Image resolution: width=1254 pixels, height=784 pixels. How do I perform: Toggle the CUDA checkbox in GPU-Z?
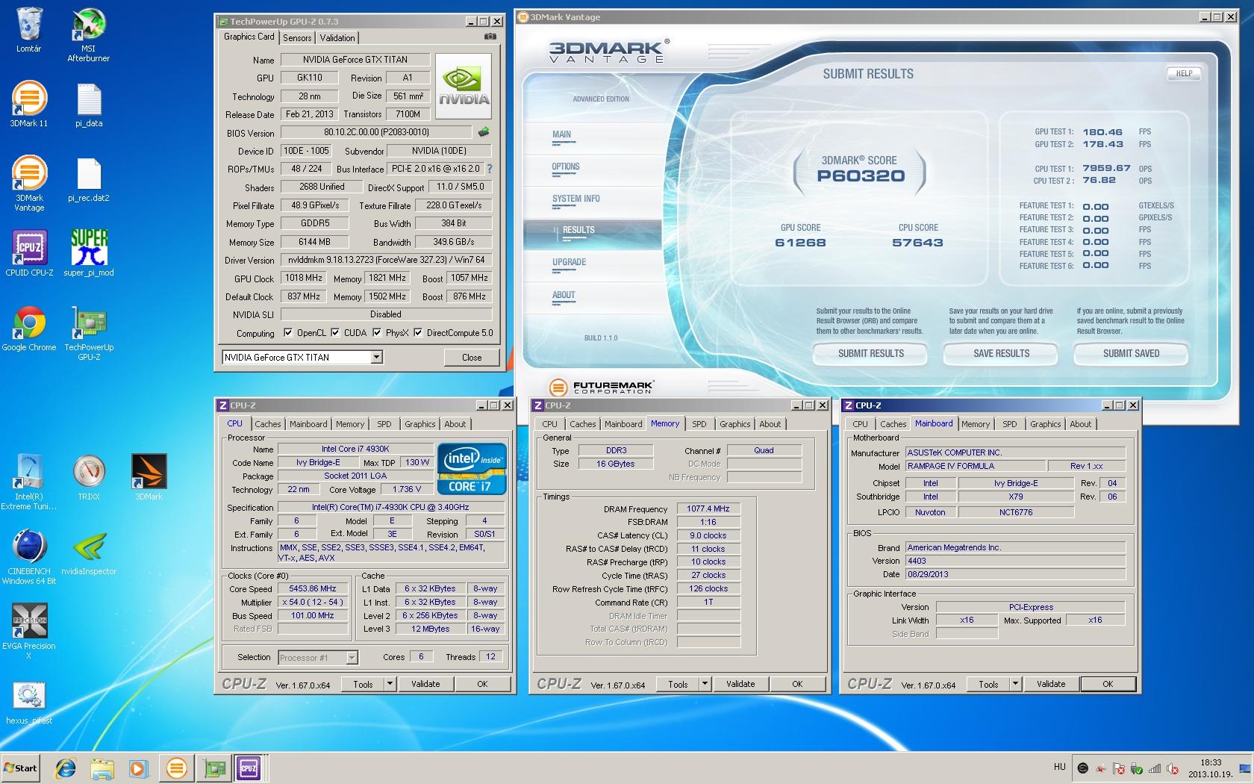tap(335, 333)
